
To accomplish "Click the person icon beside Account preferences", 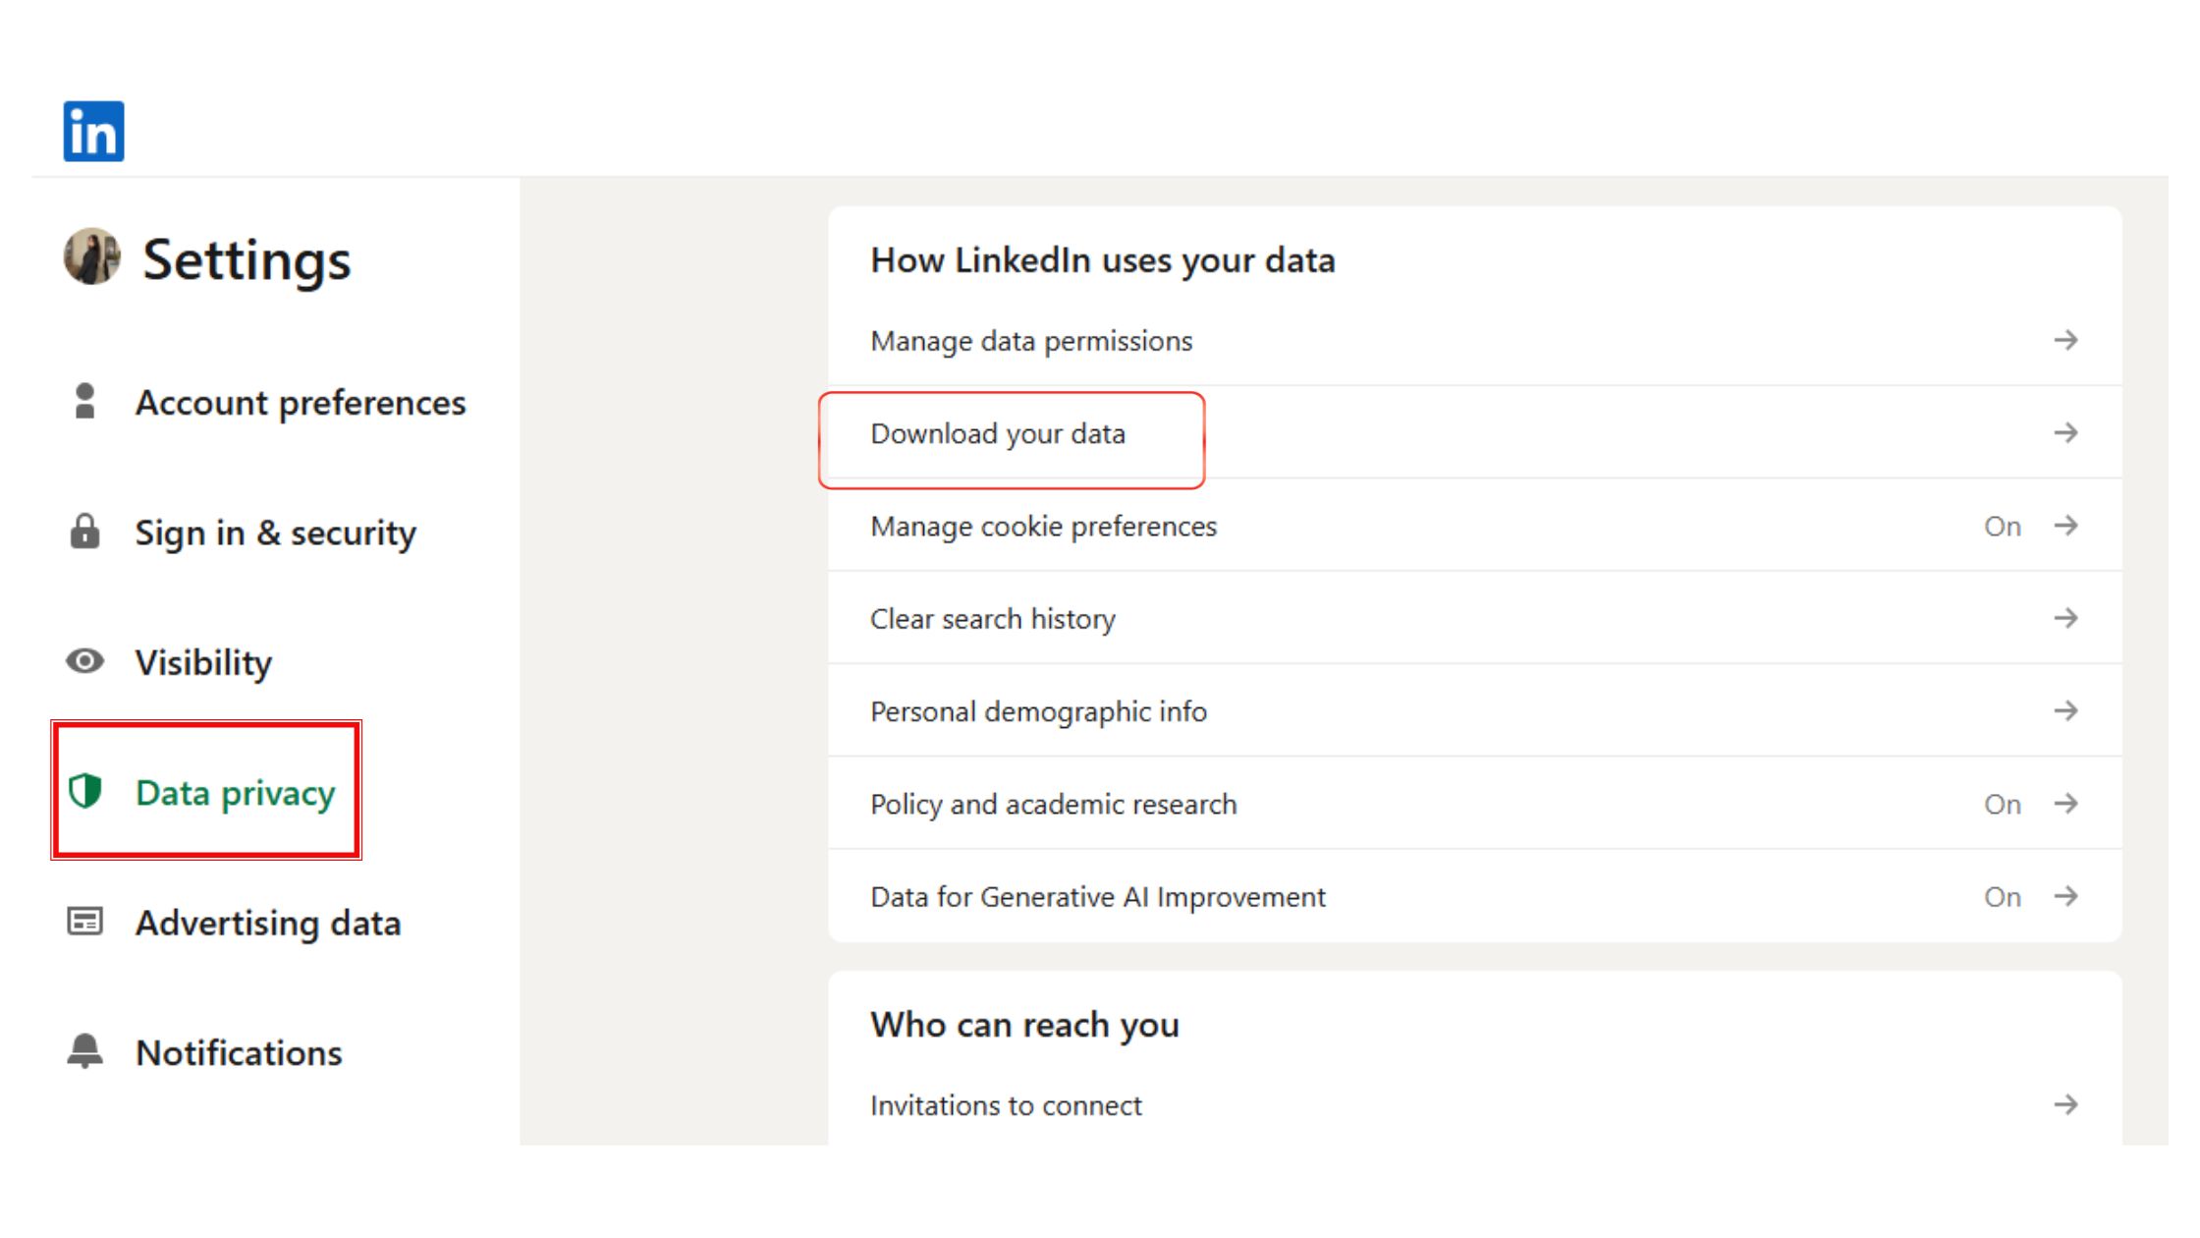I will 85,401.
